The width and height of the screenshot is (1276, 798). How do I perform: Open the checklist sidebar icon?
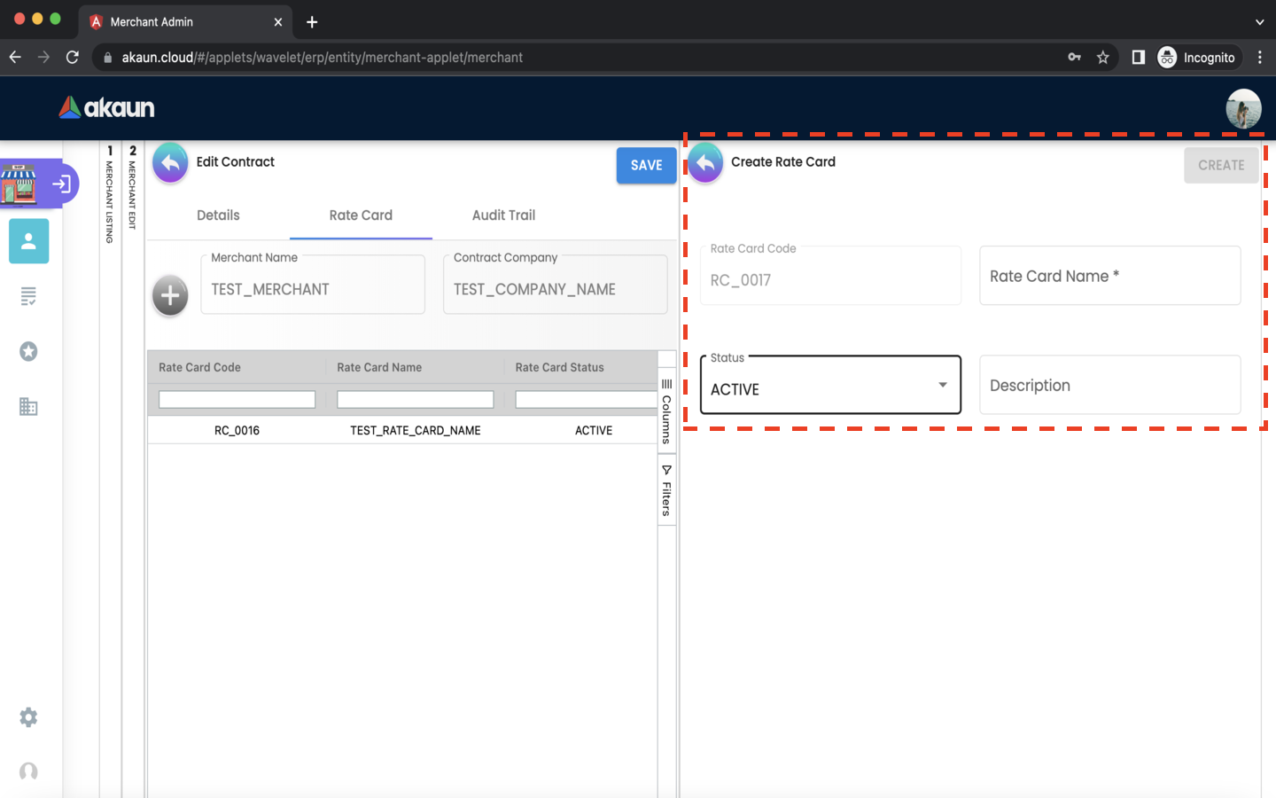click(28, 296)
